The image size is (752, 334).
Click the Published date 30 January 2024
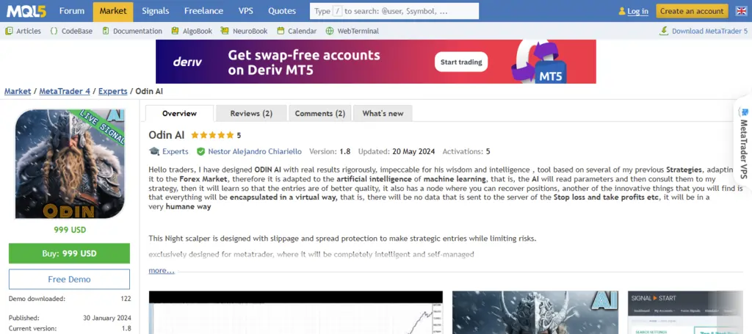(x=109, y=318)
